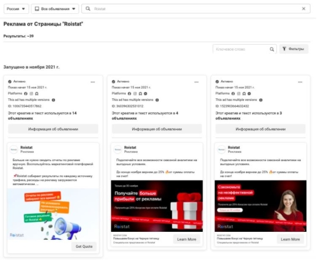This screenshot has height=260, width=319.
Task: Click Instagram platform icon on ad 1006735443517862
Action: [31, 94]
